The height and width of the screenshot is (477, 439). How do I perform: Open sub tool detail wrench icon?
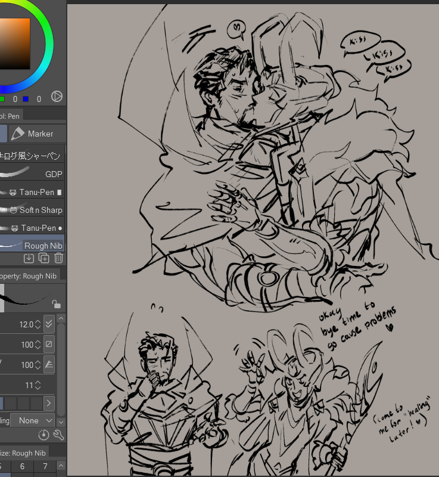pos(58,435)
